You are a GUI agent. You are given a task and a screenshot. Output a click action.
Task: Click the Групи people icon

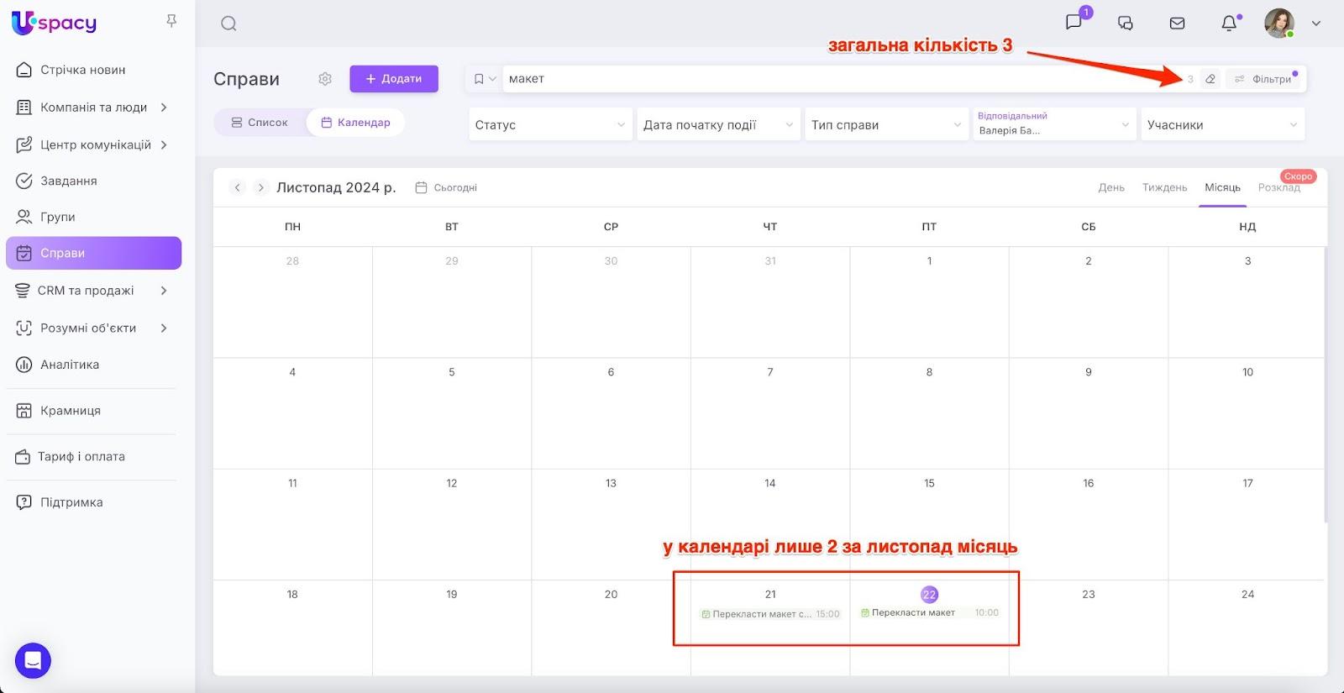click(24, 217)
